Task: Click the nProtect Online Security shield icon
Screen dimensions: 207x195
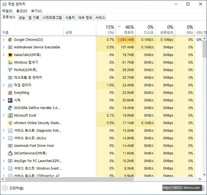Action: tap(10, 123)
